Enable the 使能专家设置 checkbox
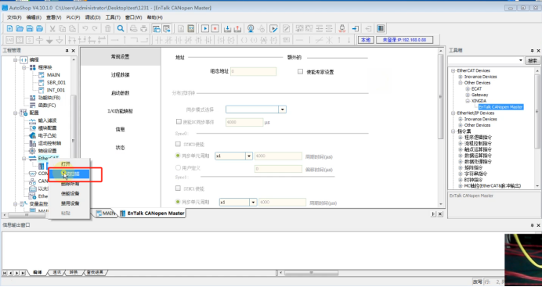542x287 pixels. (x=300, y=72)
